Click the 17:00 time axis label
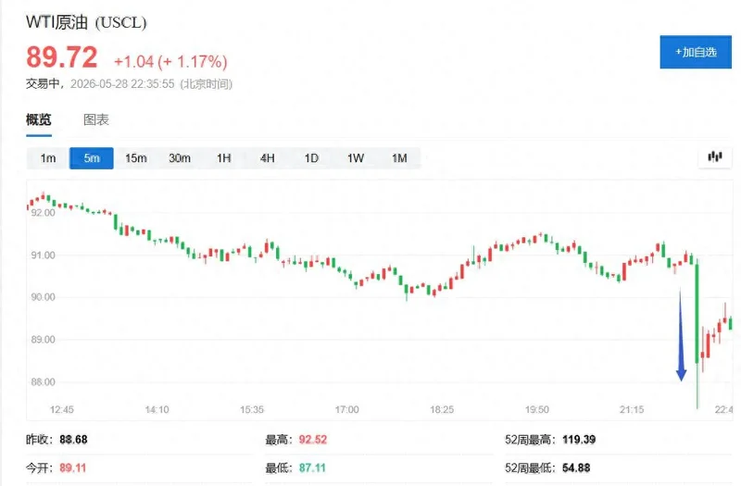This screenshot has width=741, height=486. 346,409
